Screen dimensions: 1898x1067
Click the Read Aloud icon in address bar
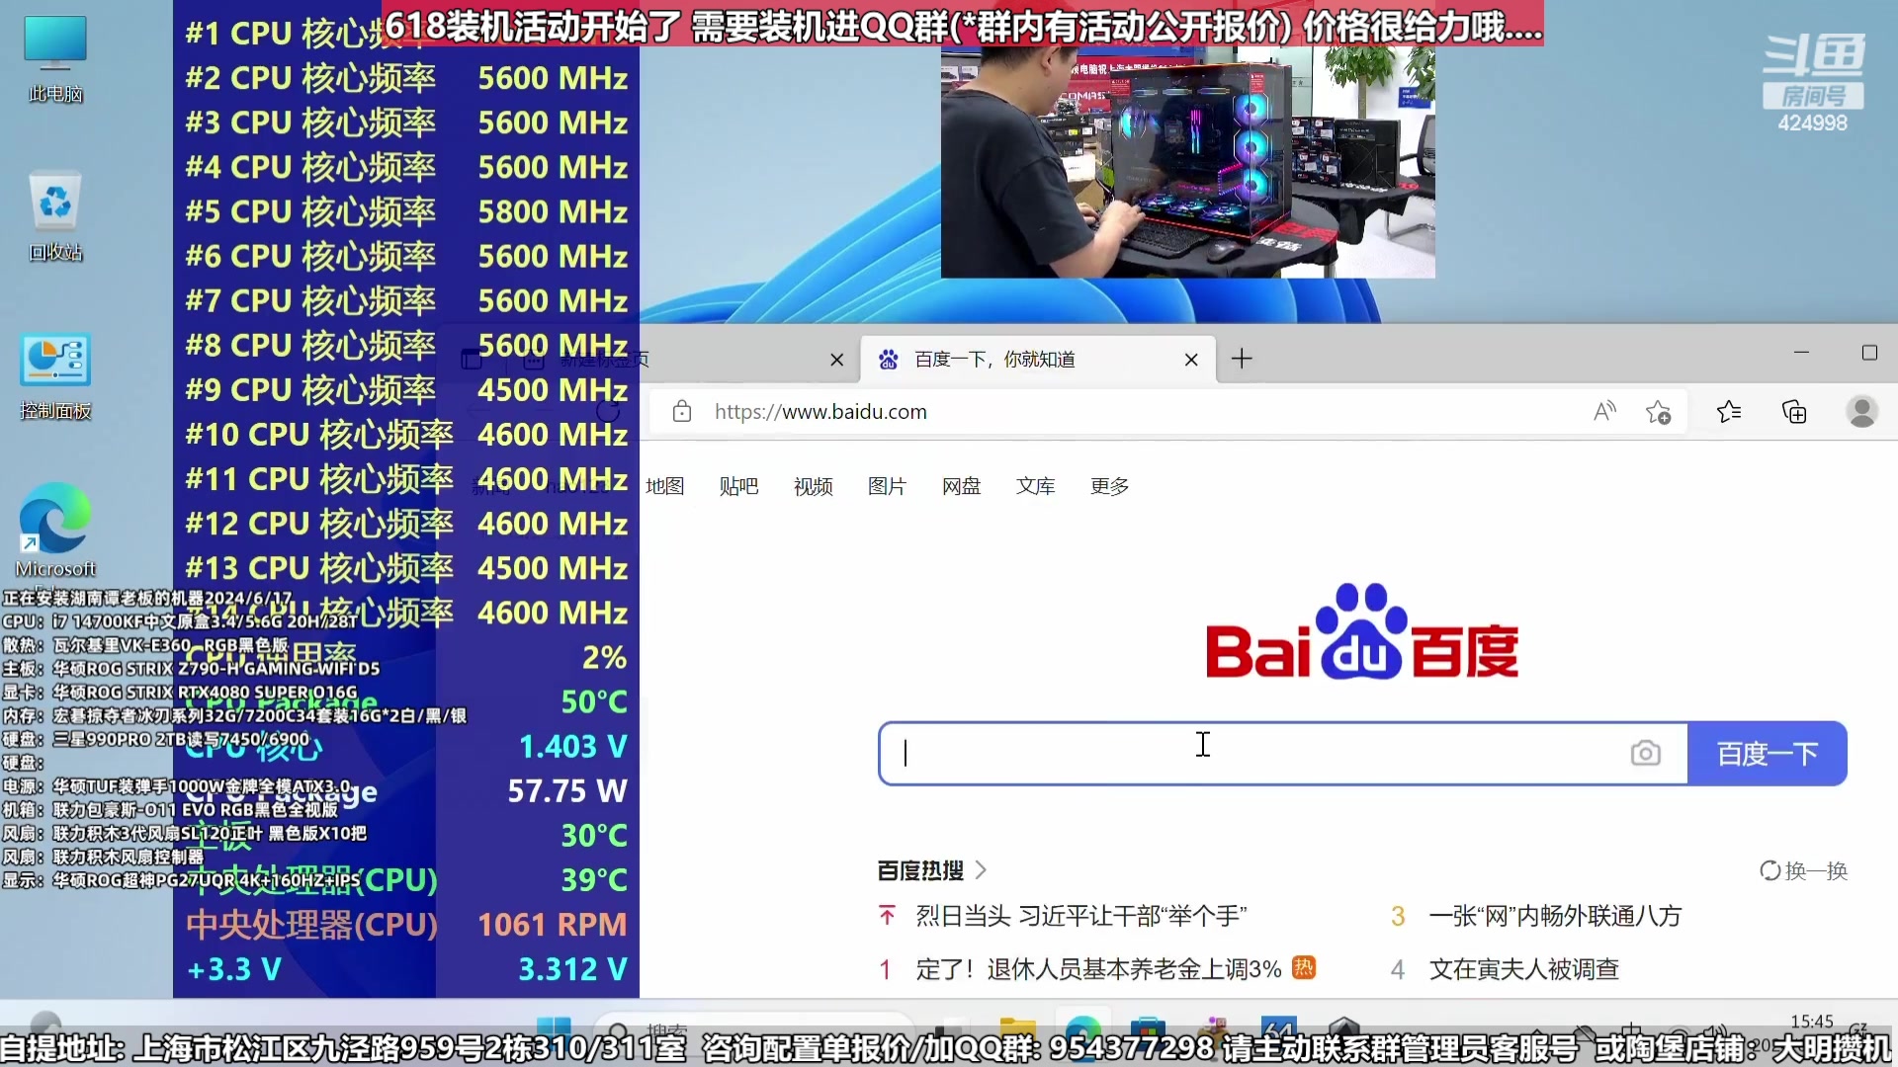pyautogui.click(x=1604, y=411)
